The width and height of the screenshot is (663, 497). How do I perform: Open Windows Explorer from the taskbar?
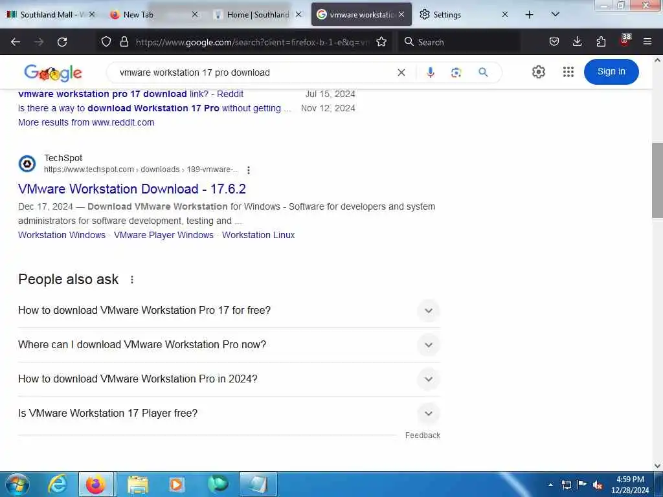pyautogui.click(x=138, y=484)
